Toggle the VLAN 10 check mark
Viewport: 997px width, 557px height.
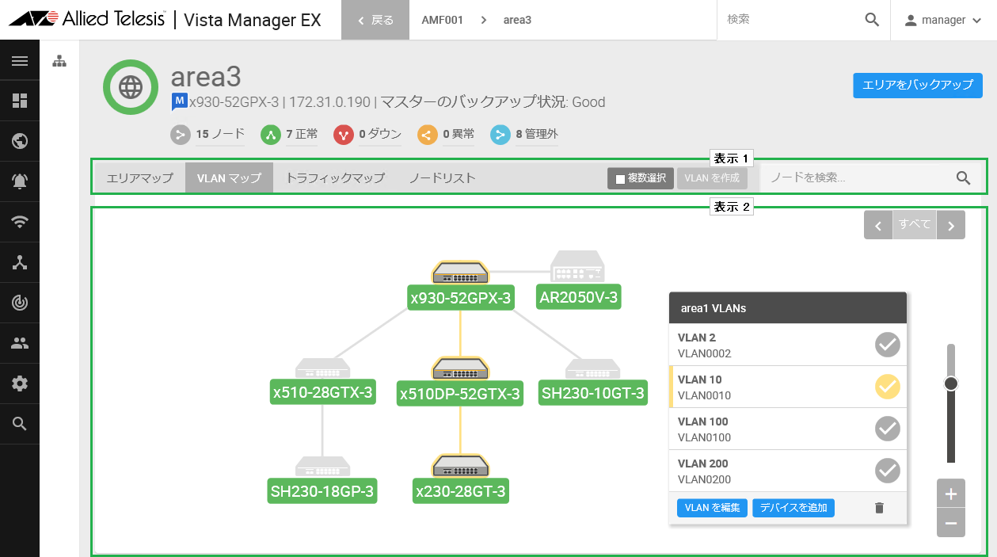coord(888,387)
